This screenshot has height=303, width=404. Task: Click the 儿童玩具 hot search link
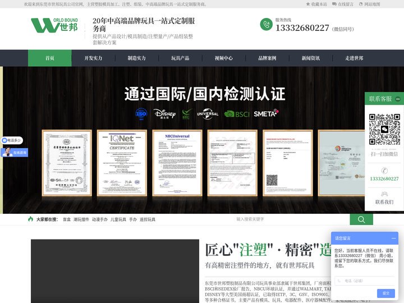click(x=118, y=219)
